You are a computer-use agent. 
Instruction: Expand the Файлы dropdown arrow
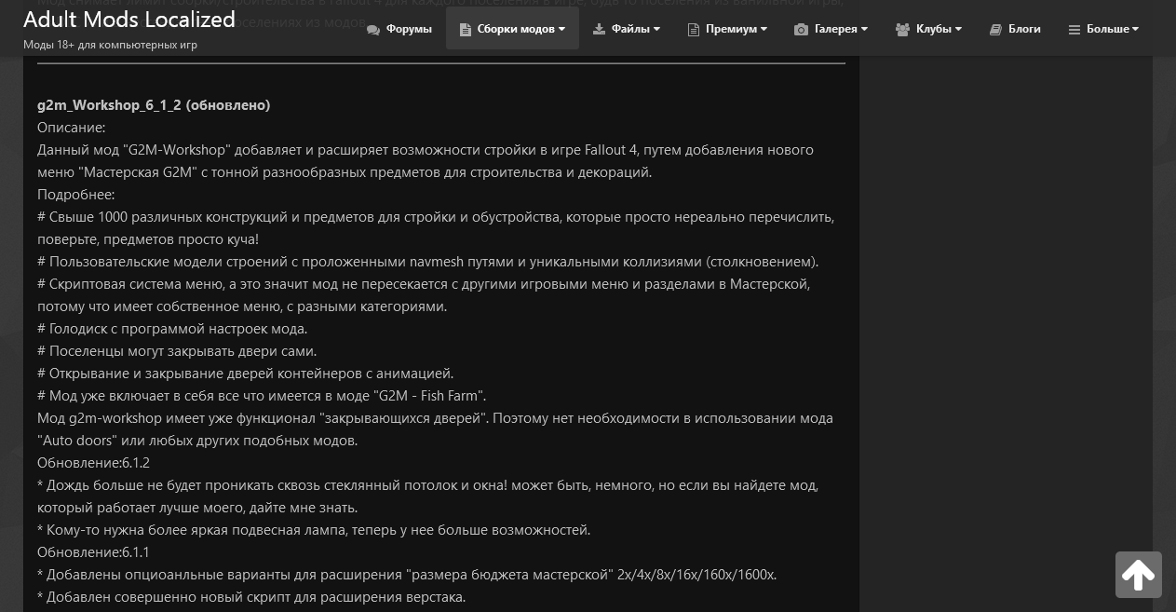pyautogui.click(x=656, y=30)
